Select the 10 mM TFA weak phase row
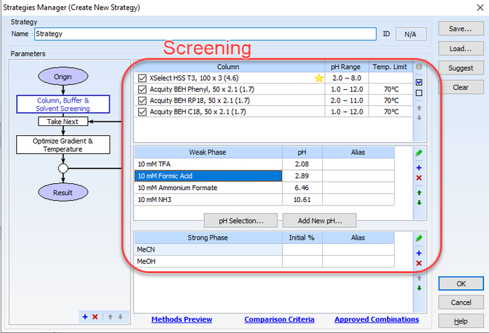Screen dimensions: 489x333 pyautogui.click(x=265, y=164)
